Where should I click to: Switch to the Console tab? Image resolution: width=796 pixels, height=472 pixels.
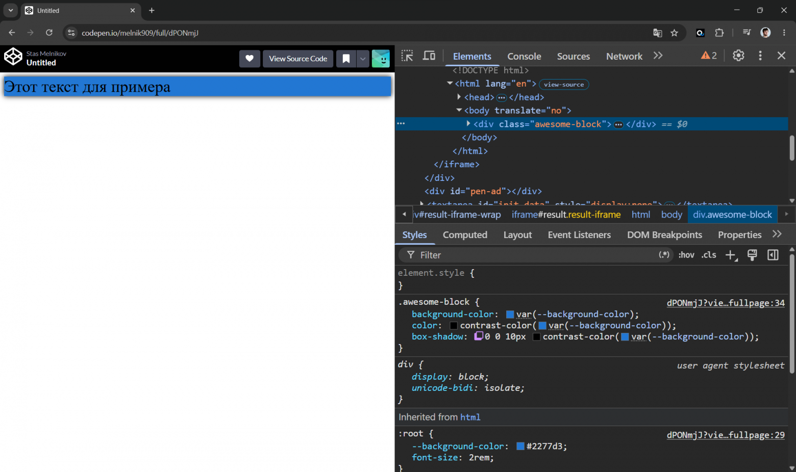(x=524, y=56)
